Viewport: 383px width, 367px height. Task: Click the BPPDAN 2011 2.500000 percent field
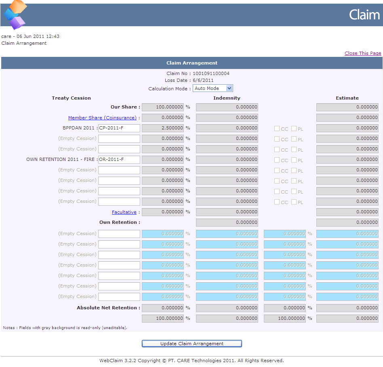point(163,128)
